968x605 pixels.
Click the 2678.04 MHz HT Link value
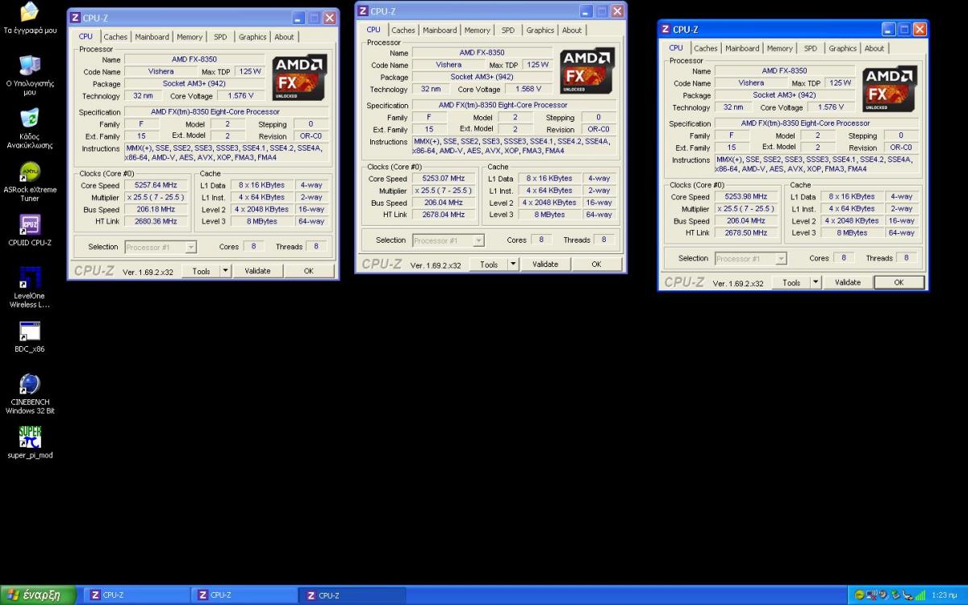444,215
